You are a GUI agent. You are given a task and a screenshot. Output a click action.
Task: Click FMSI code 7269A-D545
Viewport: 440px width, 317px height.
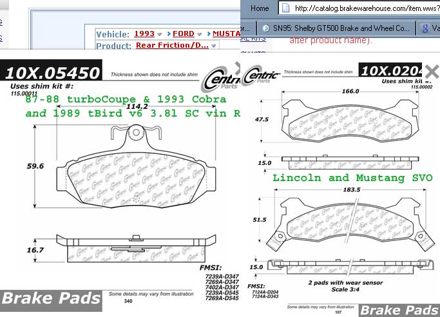click(x=222, y=298)
